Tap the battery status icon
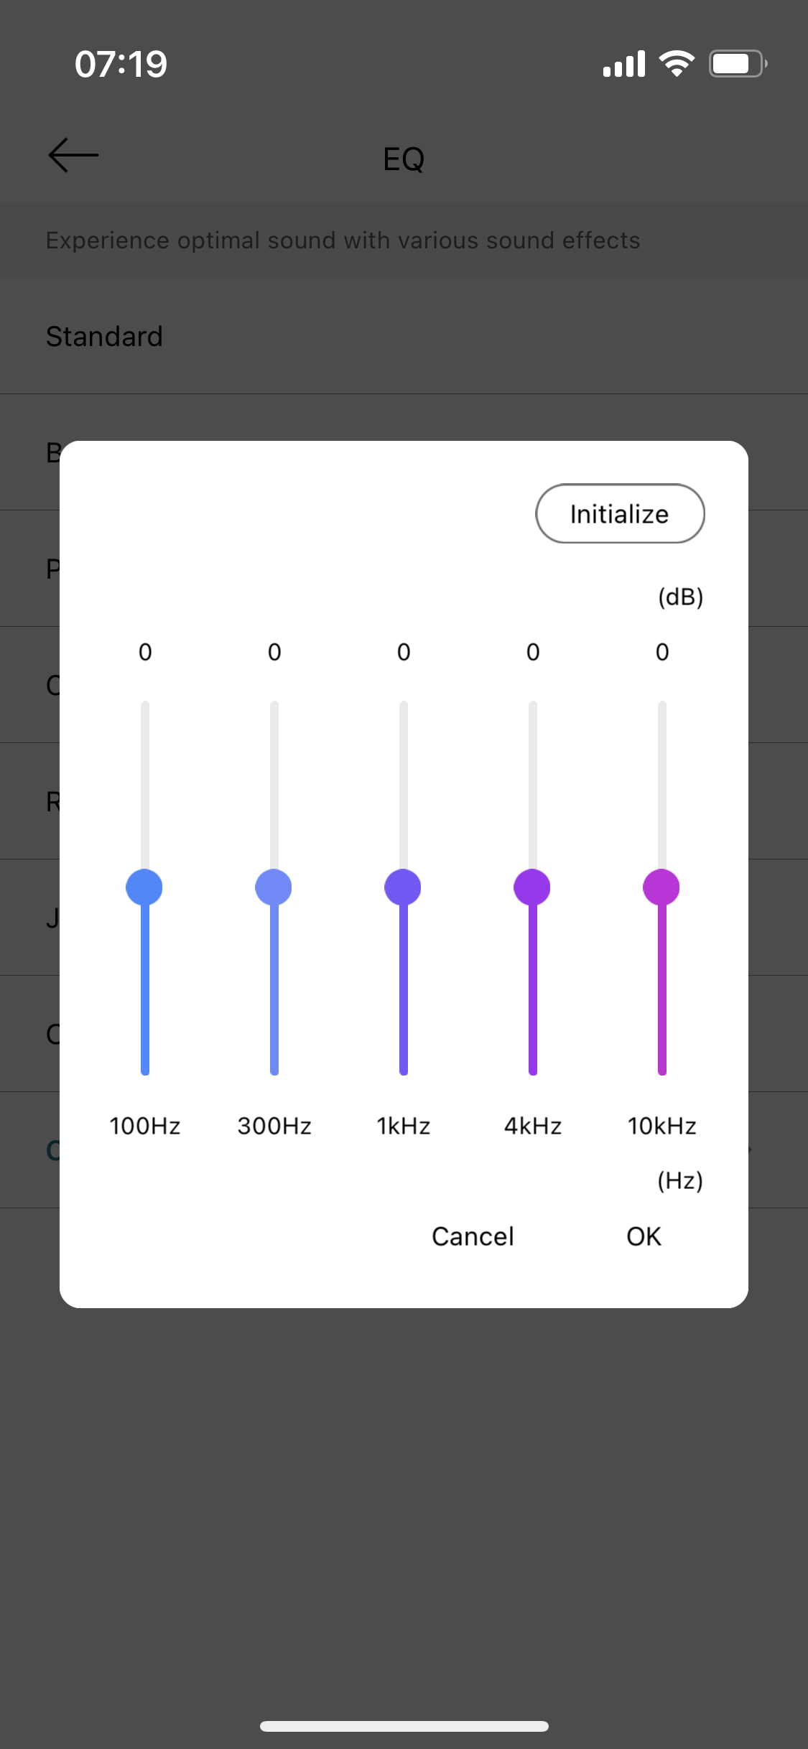This screenshot has height=1749, width=808. [738, 64]
